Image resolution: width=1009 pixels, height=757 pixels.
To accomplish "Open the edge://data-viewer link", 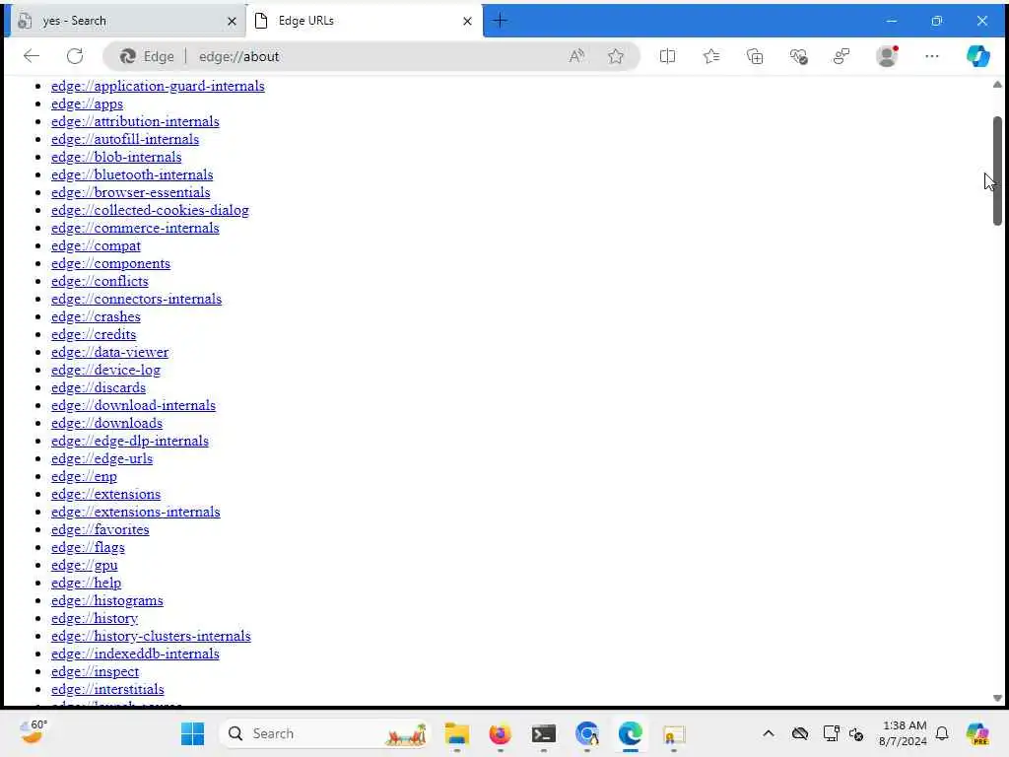I will (110, 353).
